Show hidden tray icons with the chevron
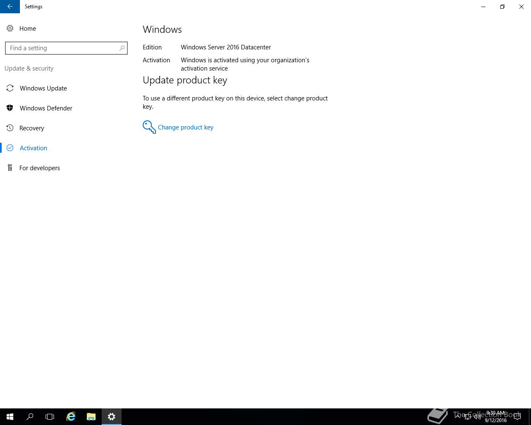Image resolution: width=531 pixels, height=425 pixels. pos(458,417)
